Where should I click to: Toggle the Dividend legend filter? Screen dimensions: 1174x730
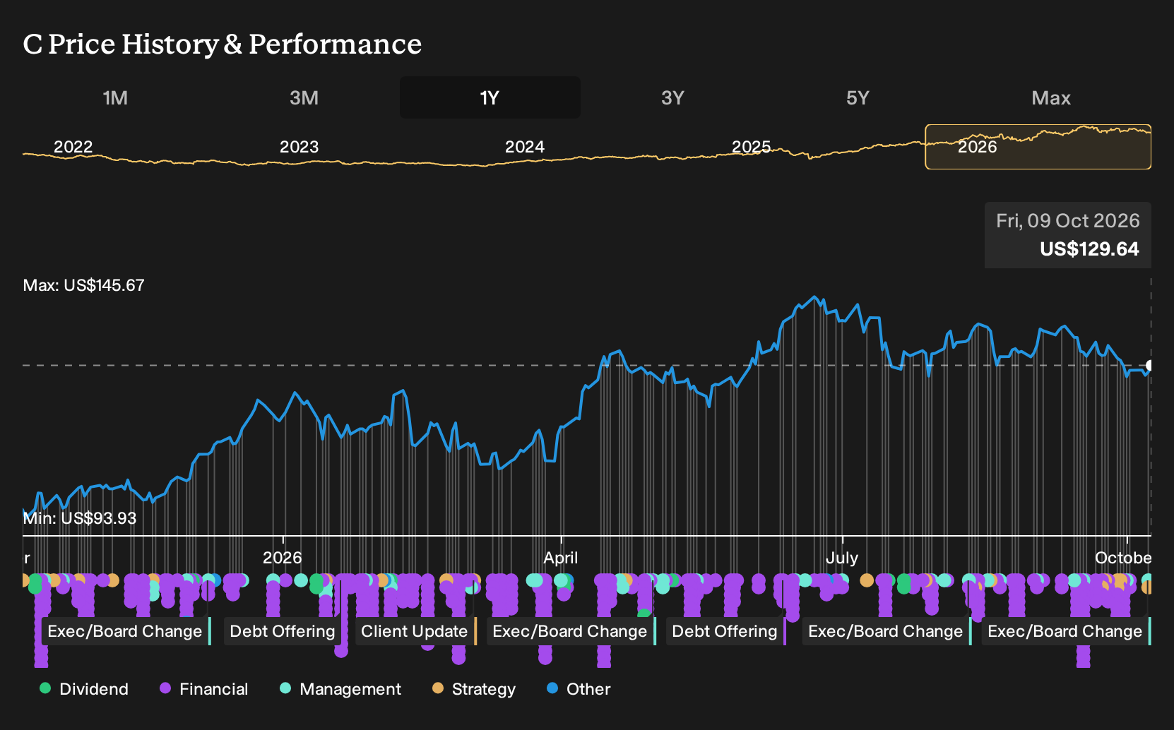pyautogui.click(x=84, y=689)
